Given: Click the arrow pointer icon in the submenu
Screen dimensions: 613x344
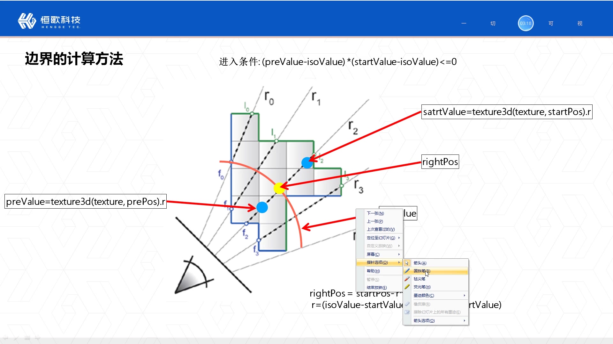Looking at the screenshot, I should [x=407, y=263].
